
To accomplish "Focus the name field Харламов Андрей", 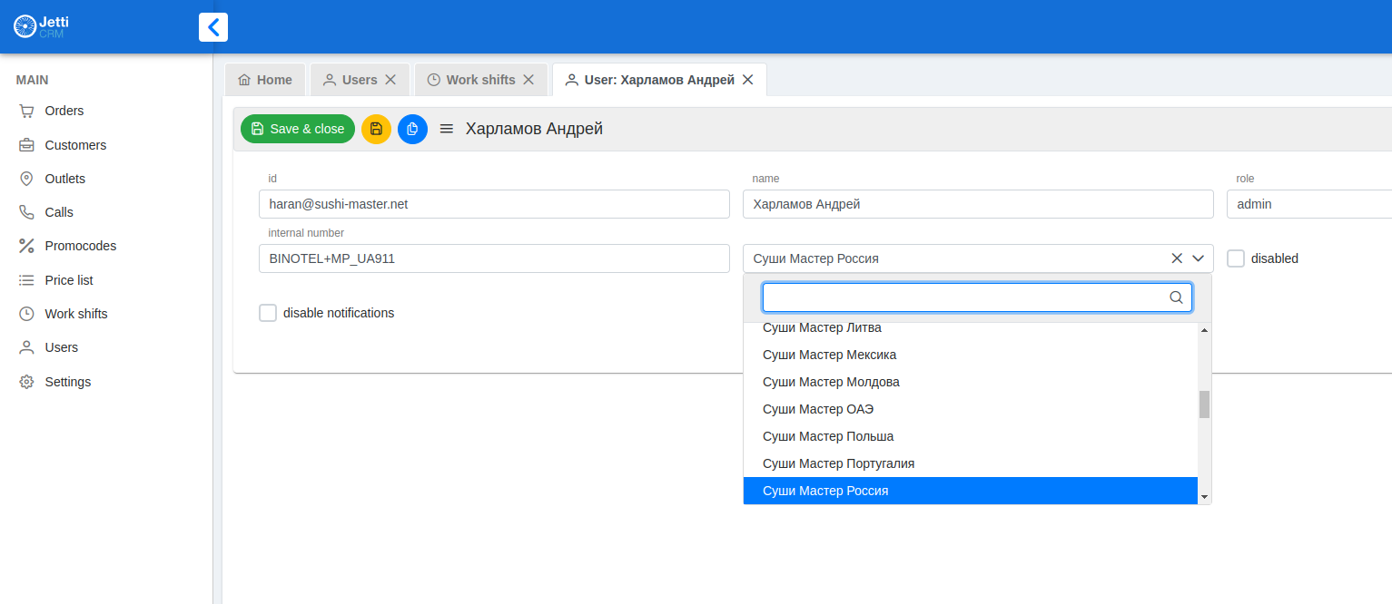I will pyautogui.click(x=978, y=204).
